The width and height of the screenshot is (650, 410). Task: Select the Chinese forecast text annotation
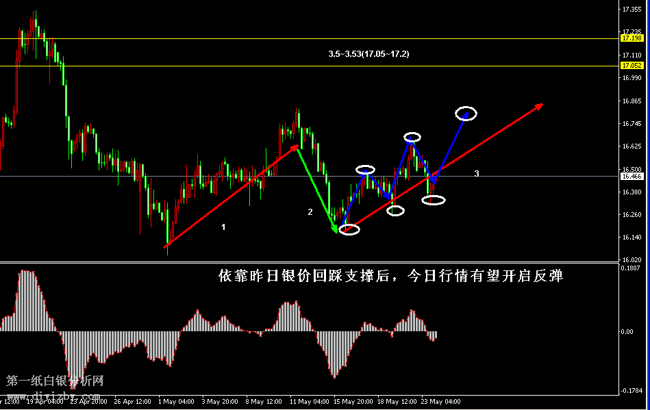tap(390, 277)
